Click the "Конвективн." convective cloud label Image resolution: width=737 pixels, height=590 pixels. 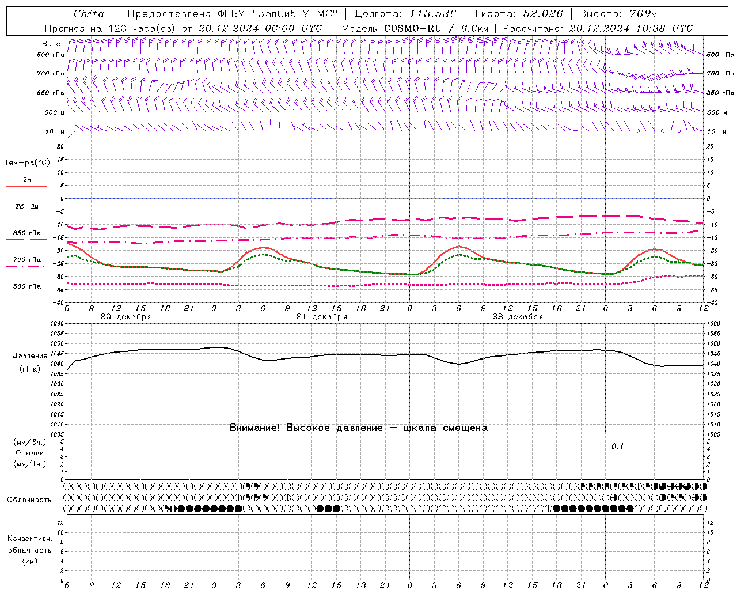pos(29,539)
